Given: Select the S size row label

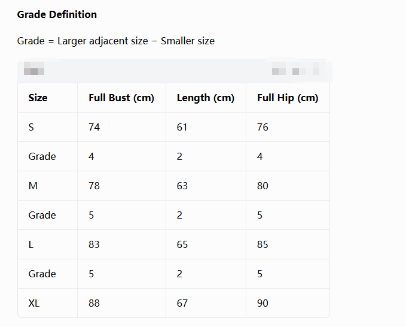Looking at the screenshot, I should (x=31, y=127).
